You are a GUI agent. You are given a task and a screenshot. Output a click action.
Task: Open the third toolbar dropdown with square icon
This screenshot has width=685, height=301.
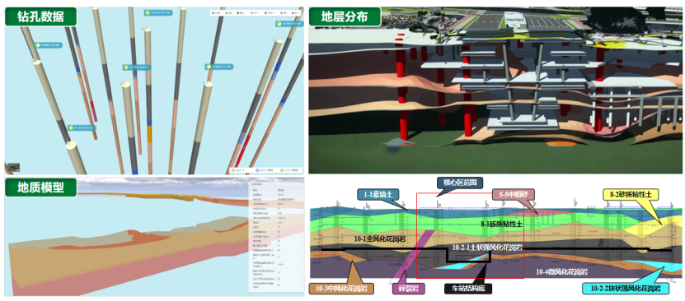(x=242, y=13)
